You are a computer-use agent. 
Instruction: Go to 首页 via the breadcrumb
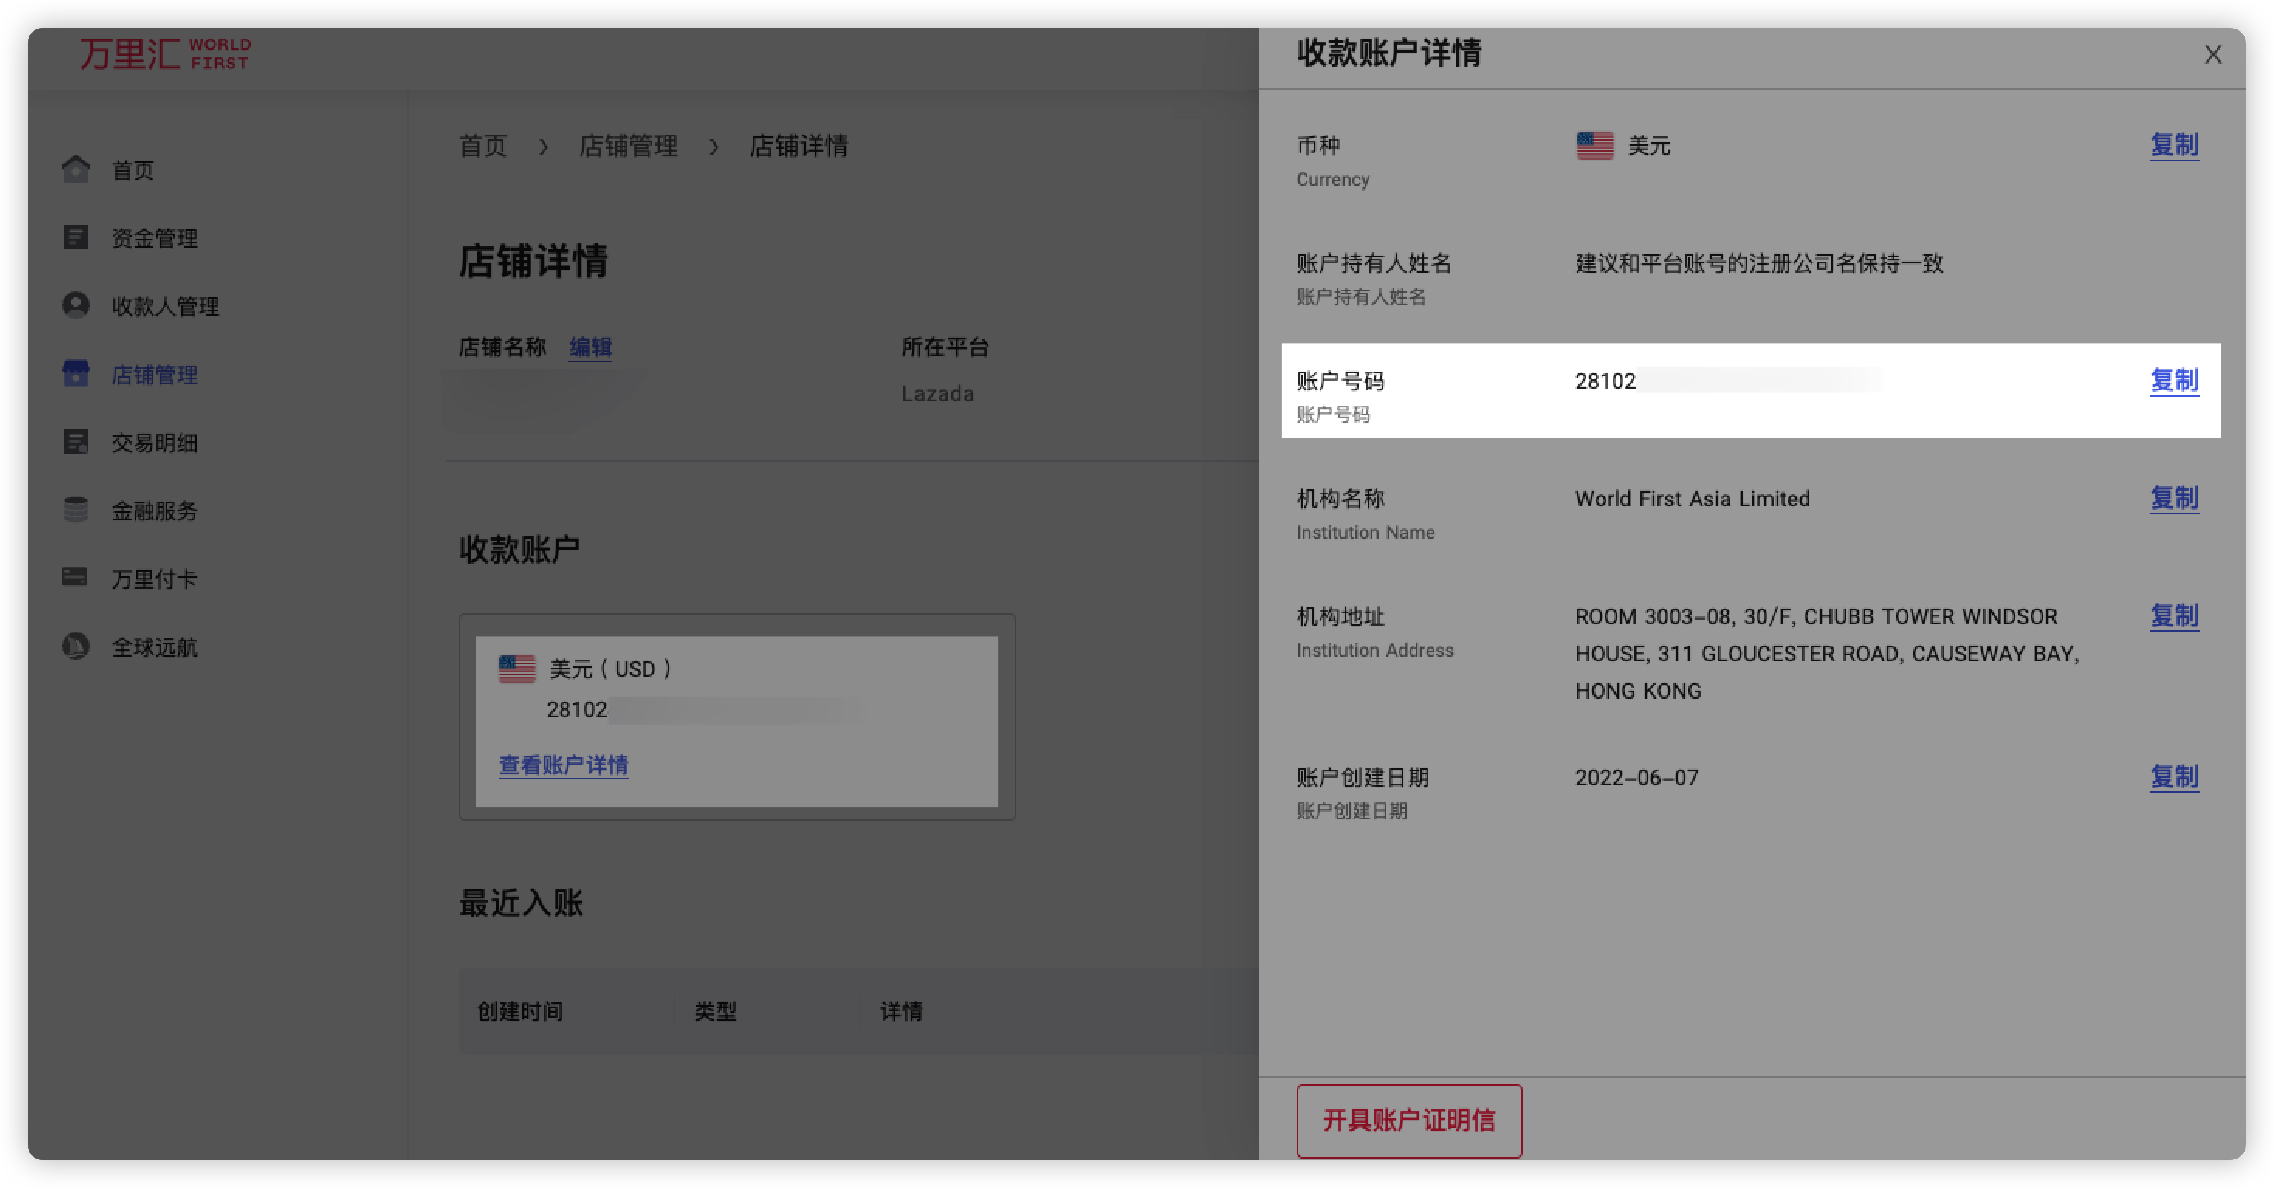click(481, 146)
